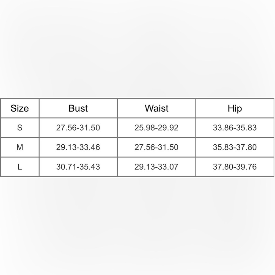275x275 pixels.
Task: Select the Bust column header
Action: click(78, 108)
